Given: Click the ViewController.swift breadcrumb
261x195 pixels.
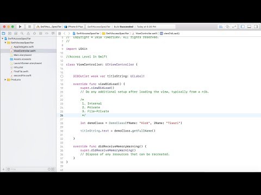Looking at the screenshot, I should pyautogui.click(x=145, y=34).
